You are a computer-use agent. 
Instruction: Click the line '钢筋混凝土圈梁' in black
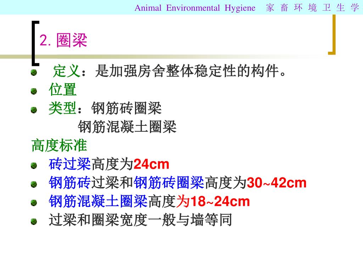coord(127,127)
